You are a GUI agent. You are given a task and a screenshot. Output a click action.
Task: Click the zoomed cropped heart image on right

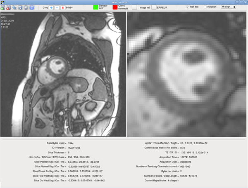(x=187, y=74)
